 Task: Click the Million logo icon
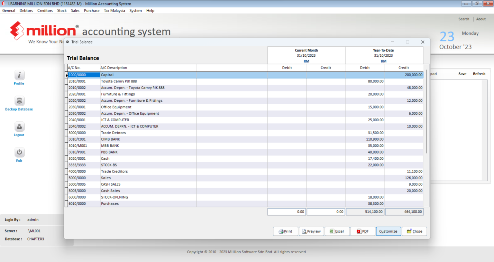click(17, 31)
